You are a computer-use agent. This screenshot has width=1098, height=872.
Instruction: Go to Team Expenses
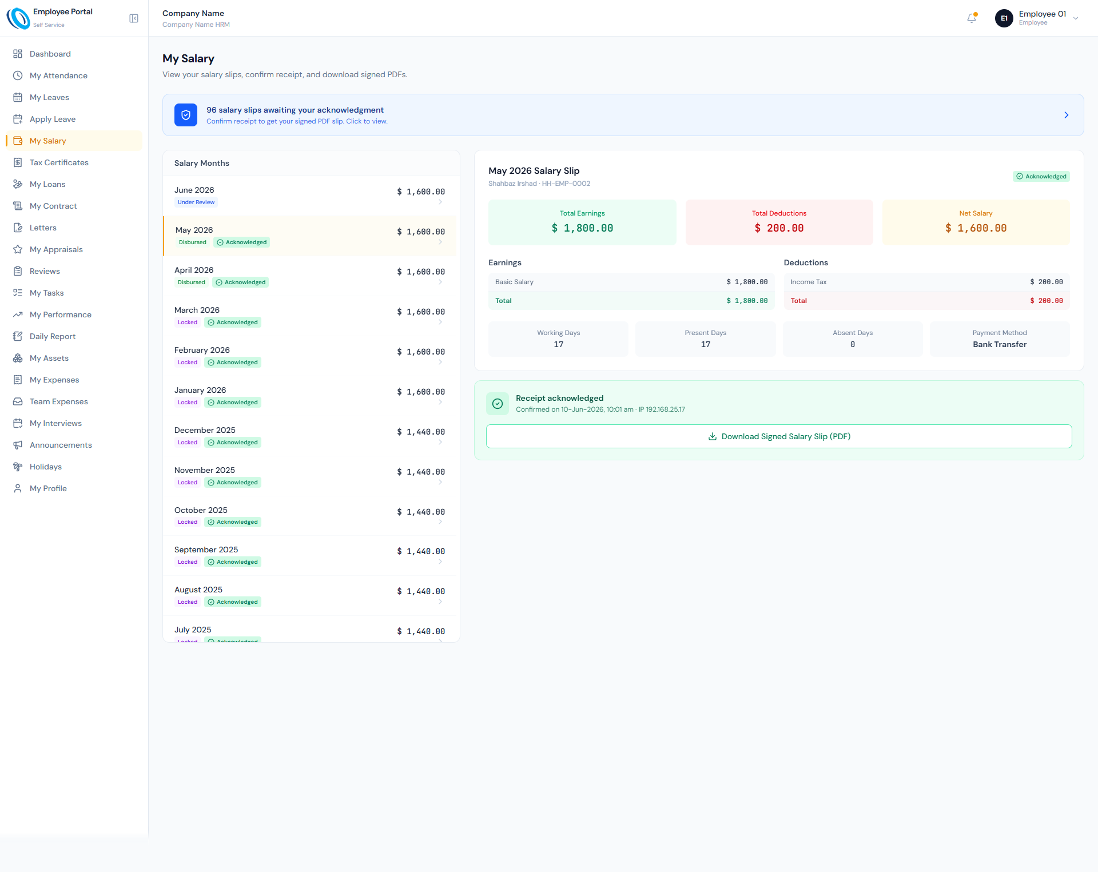point(74,401)
